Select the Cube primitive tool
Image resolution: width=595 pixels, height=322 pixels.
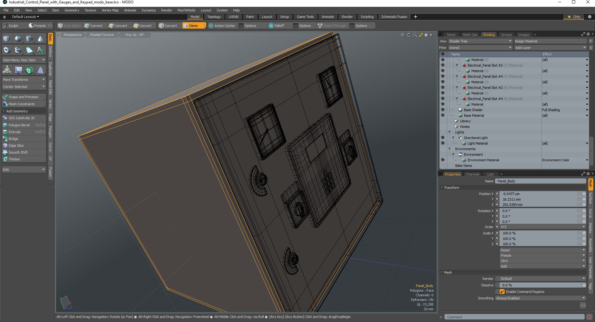[x=7, y=39]
